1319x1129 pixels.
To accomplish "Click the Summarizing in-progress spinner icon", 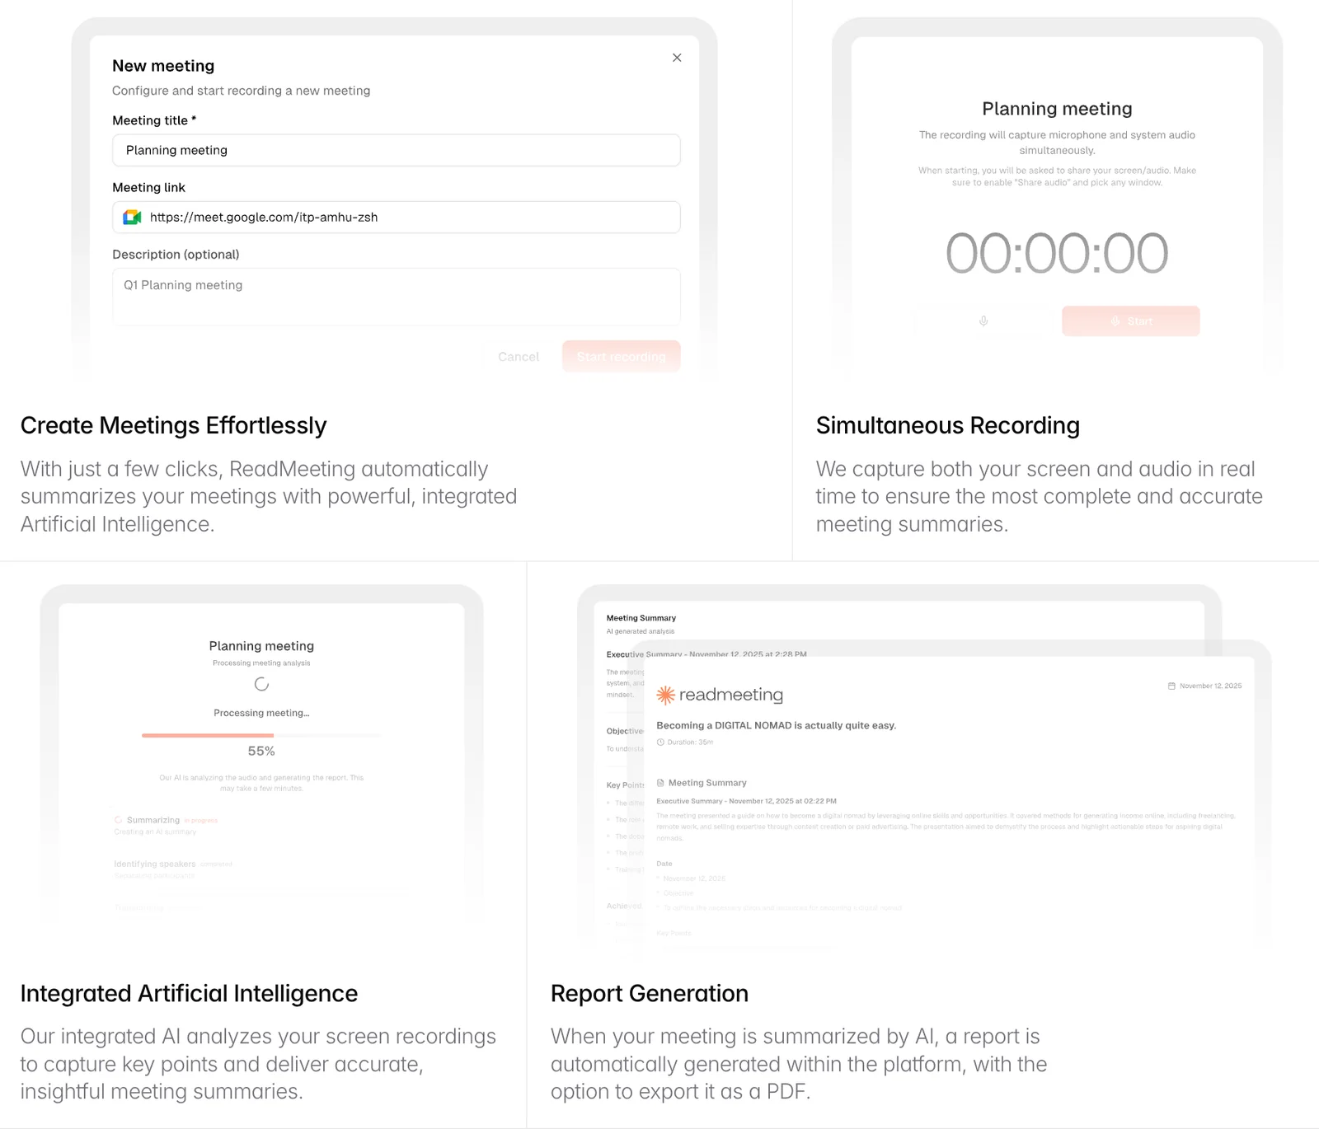I will click(x=119, y=820).
